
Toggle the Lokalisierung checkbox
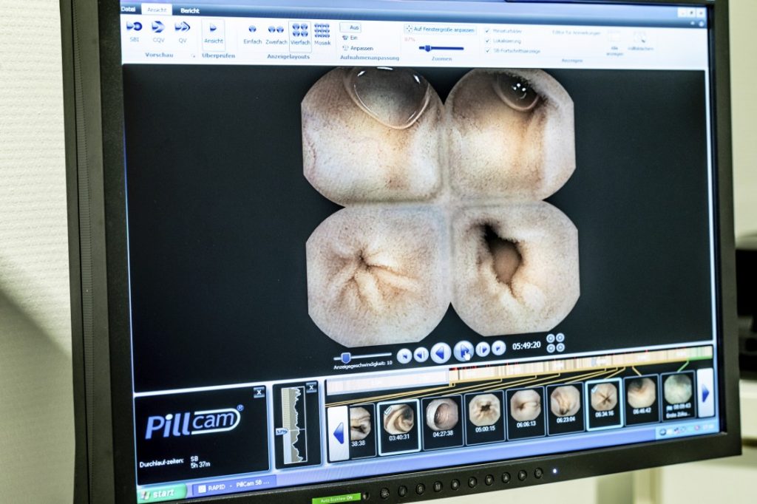pyautogui.click(x=487, y=41)
